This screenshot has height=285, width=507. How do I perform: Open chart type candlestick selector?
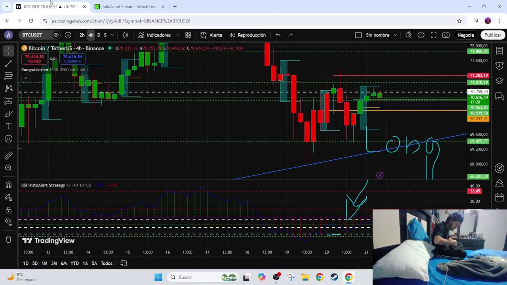126,35
